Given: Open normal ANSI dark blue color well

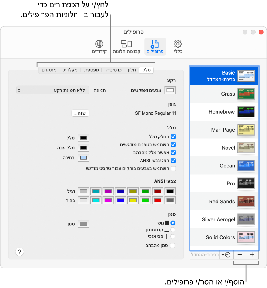Looking at the screenshot, I should (120, 191).
